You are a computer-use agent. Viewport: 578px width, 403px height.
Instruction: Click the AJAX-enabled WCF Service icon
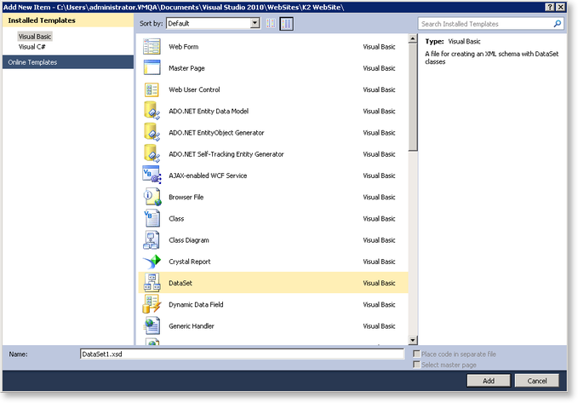click(152, 175)
